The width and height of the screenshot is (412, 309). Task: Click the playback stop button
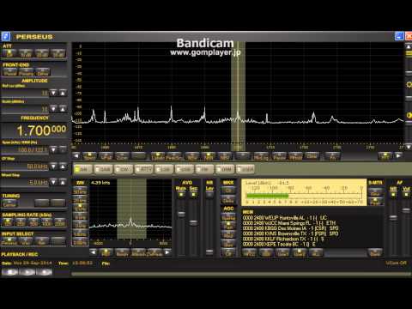(x=10, y=272)
